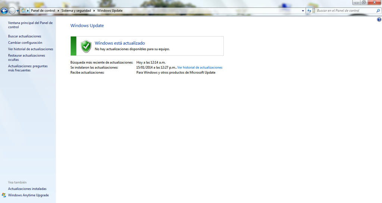
Task: Expand arrow after Sistema y seguridad
Action: 94,11
